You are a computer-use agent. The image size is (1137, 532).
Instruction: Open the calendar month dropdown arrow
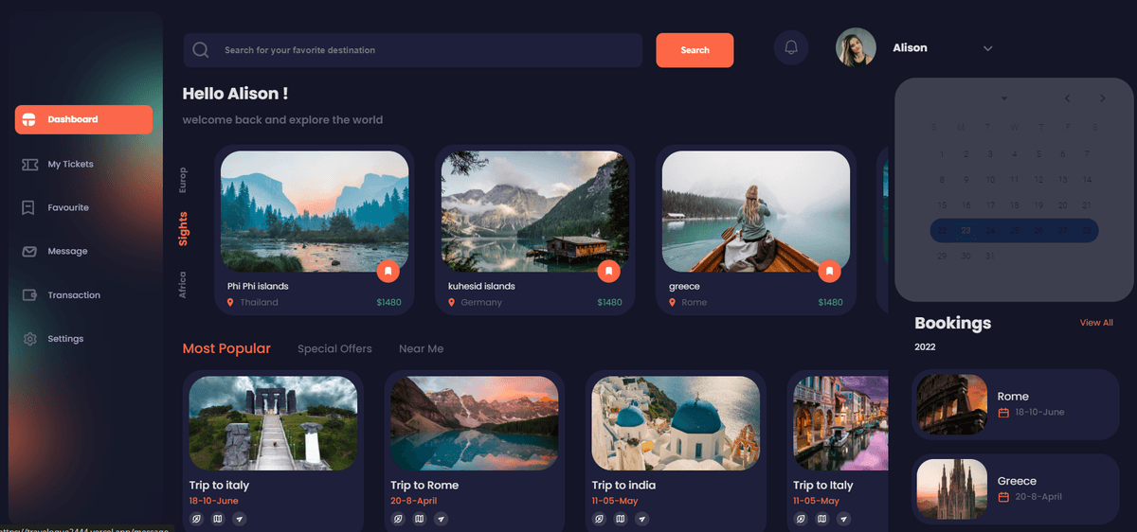click(1004, 98)
